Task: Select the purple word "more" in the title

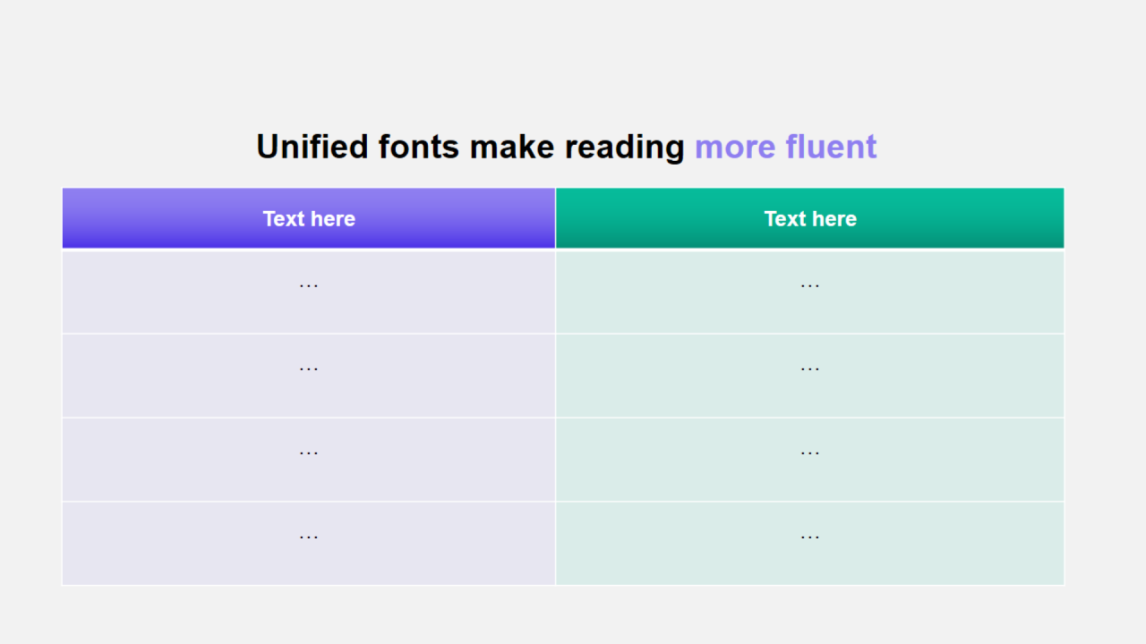Action: coord(735,147)
